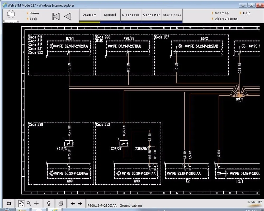This screenshot has height=211, width=264.
Task: Follow the PE 30.30-P-2101IAA reference
Action: coord(71,173)
